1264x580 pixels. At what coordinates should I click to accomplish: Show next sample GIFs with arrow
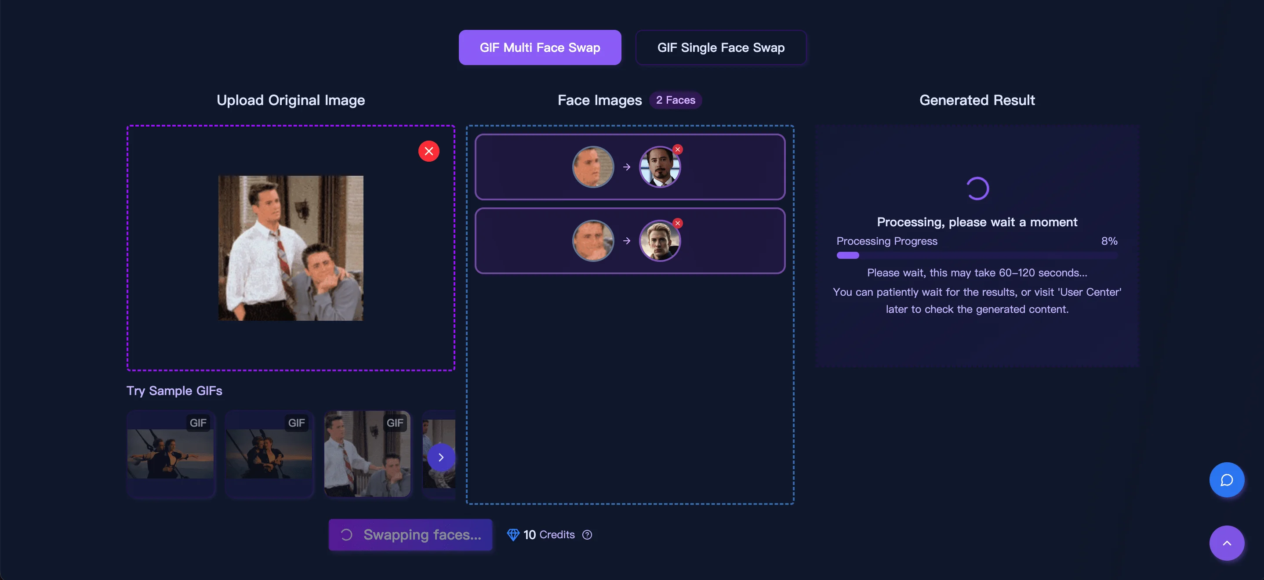(441, 457)
